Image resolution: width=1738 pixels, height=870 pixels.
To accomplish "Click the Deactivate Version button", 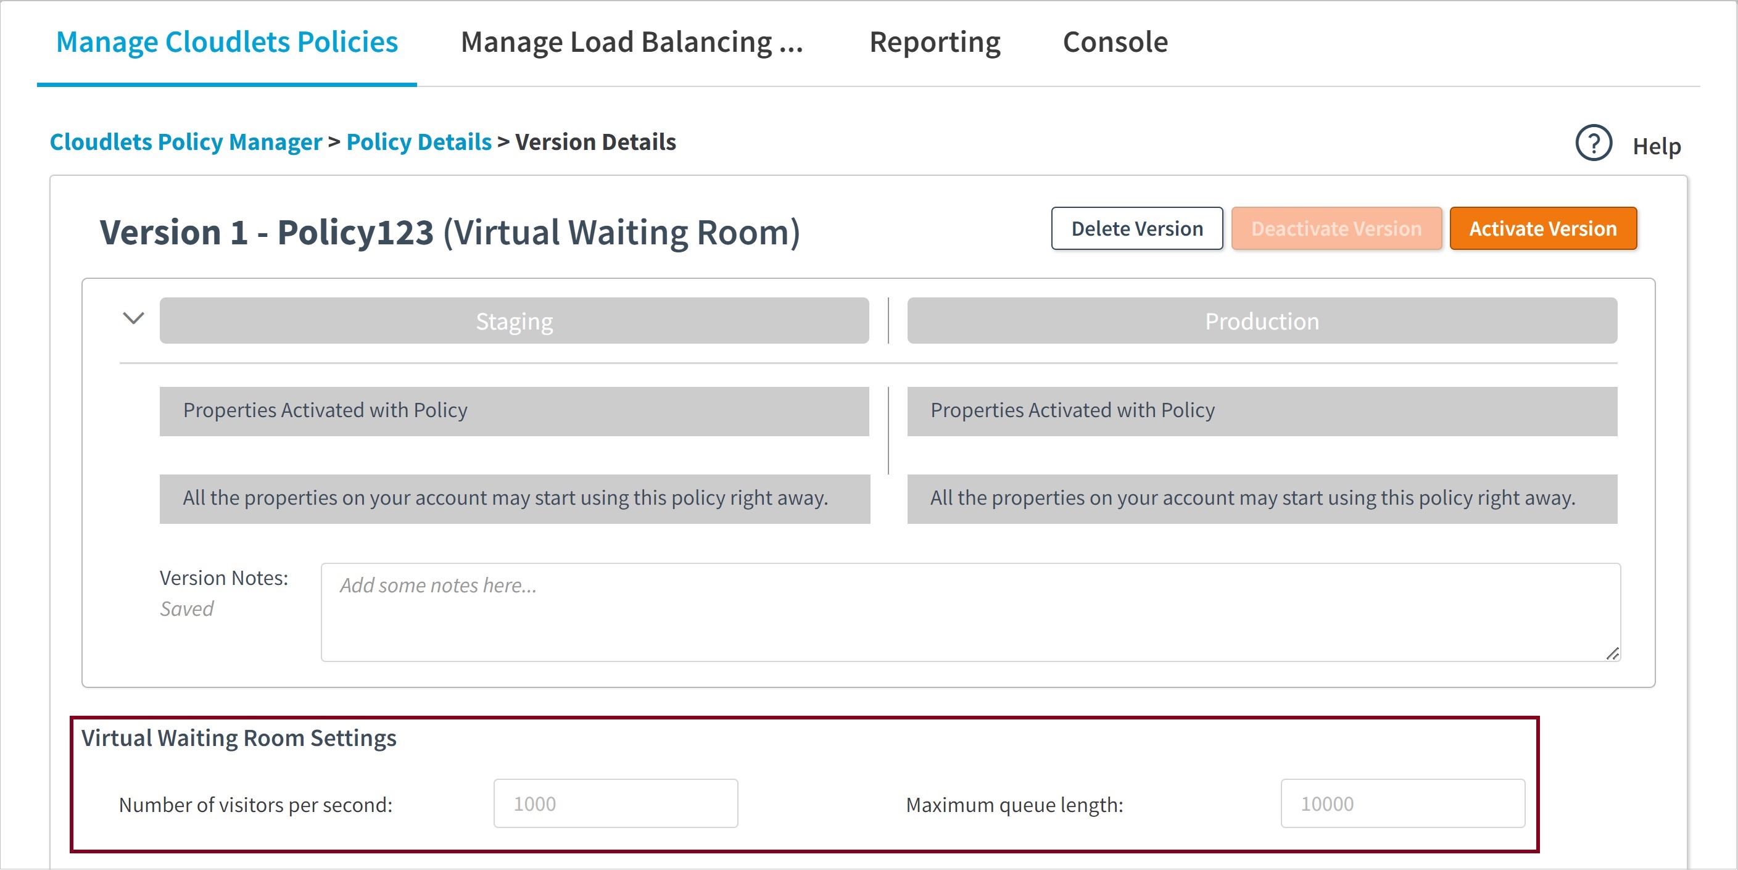I will 1336,229.
